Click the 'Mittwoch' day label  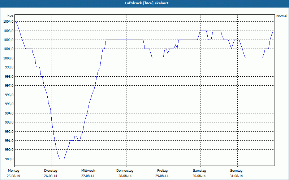click(x=88, y=171)
